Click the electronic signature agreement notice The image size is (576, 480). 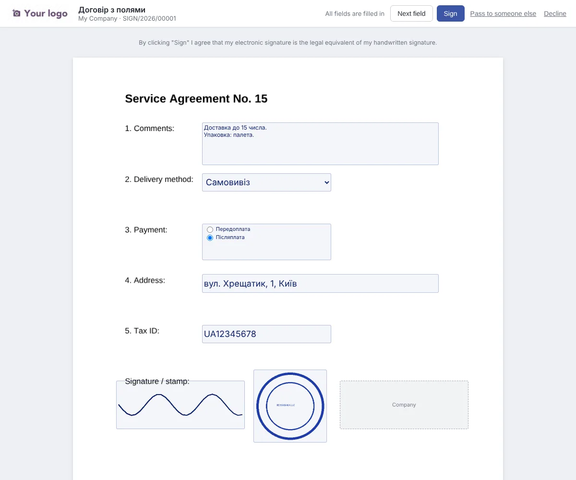pyautogui.click(x=288, y=43)
